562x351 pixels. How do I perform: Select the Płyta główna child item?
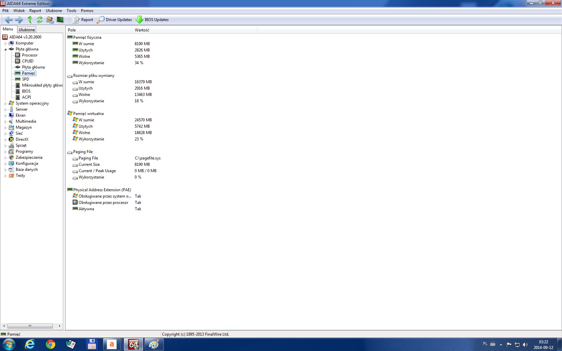coord(33,67)
